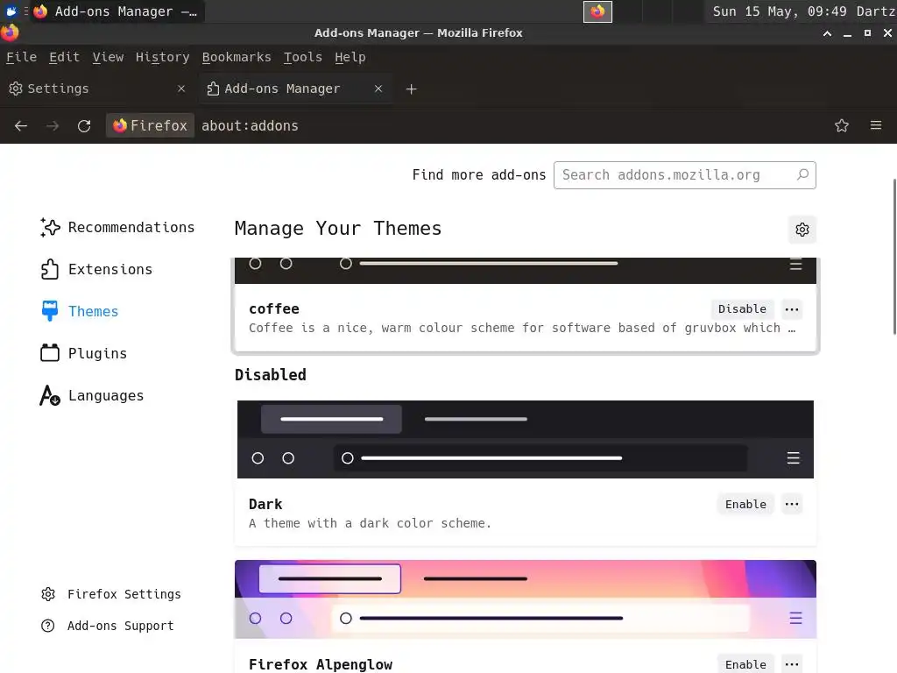Click the page vertical scrollbar
This screenshot has height=673, width=897.
[894, 257]
